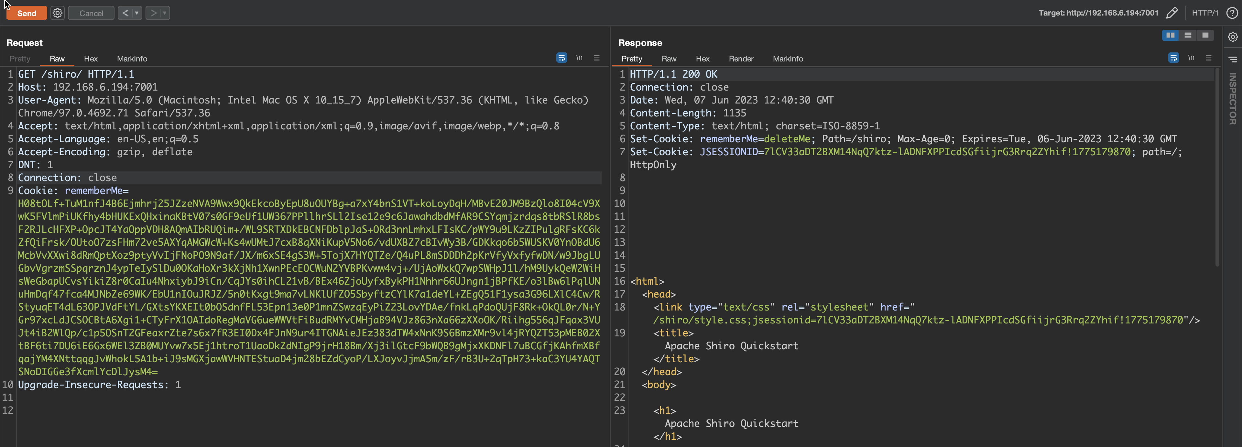1242x447 pixels.
Task: Select the top/bottom split layout button
Action: pos(1188,35)
